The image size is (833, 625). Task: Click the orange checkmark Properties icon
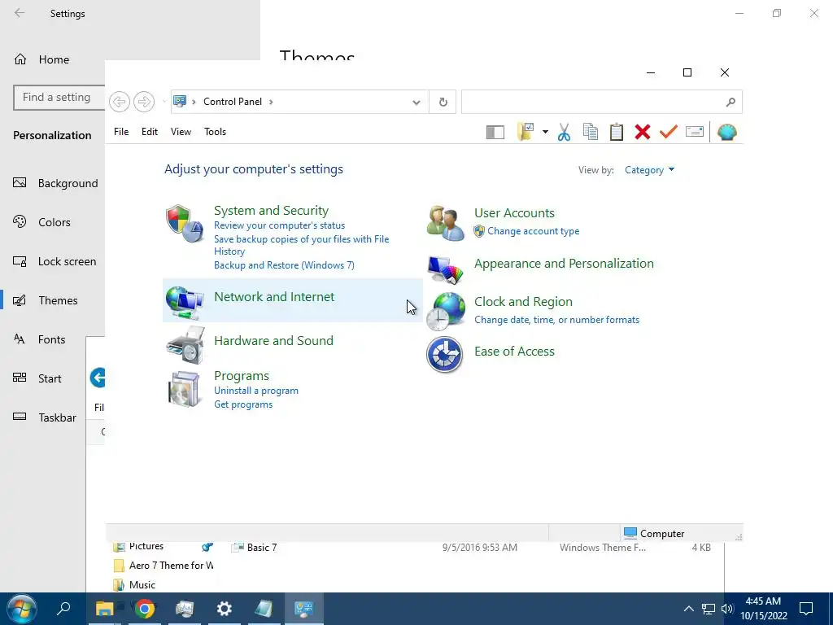point(669,131)
